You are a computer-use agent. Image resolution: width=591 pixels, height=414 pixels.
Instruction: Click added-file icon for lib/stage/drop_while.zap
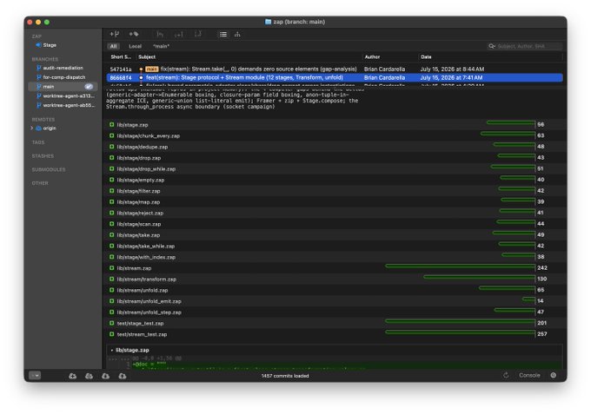[111, 168]
